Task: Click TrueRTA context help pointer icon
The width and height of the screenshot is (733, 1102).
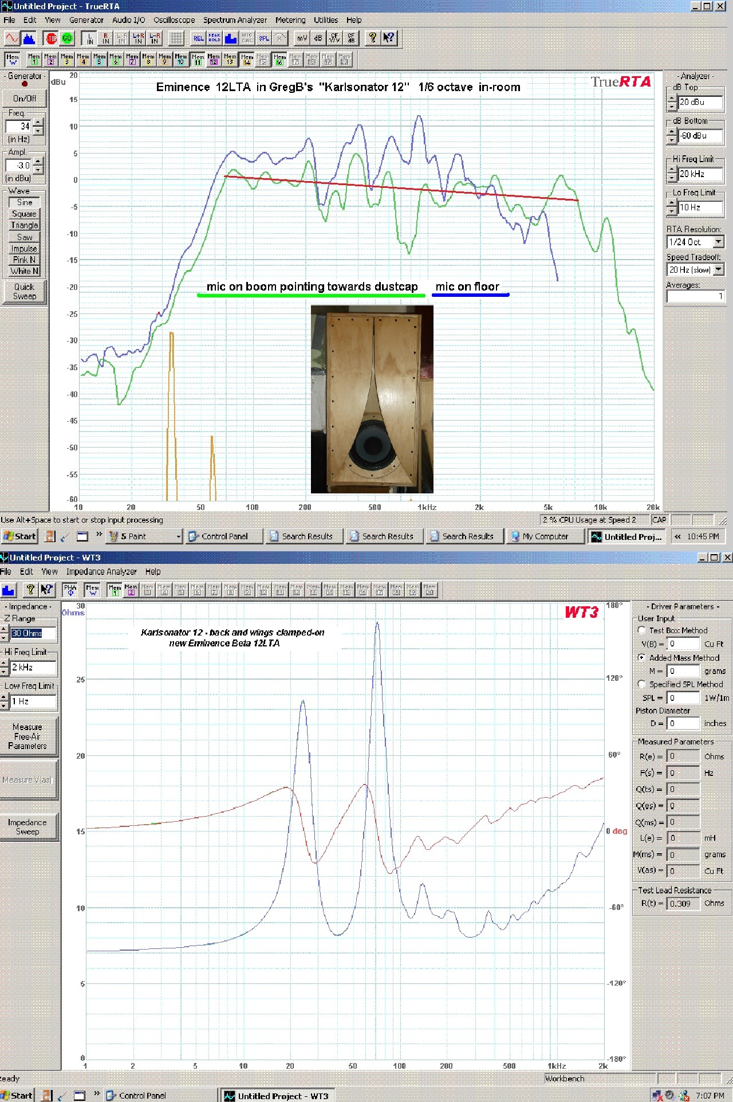Action: coord(389,38)
